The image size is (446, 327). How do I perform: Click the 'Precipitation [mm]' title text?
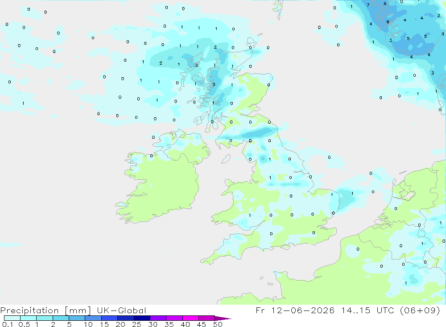(45, 310)
